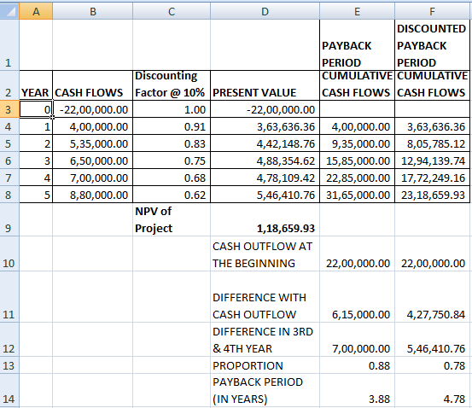Select column B header
This screenshot has height=408, width=472.
point(93,11)
